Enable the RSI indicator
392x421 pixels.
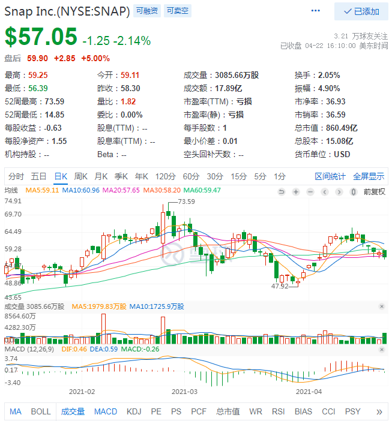coord(278,411)
